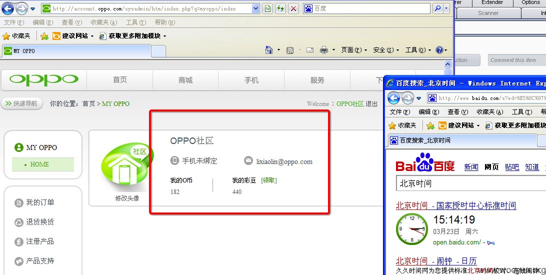Click the blue help question mark icon
The height and width of the screenshot is (275, 546).
[439, 50]
